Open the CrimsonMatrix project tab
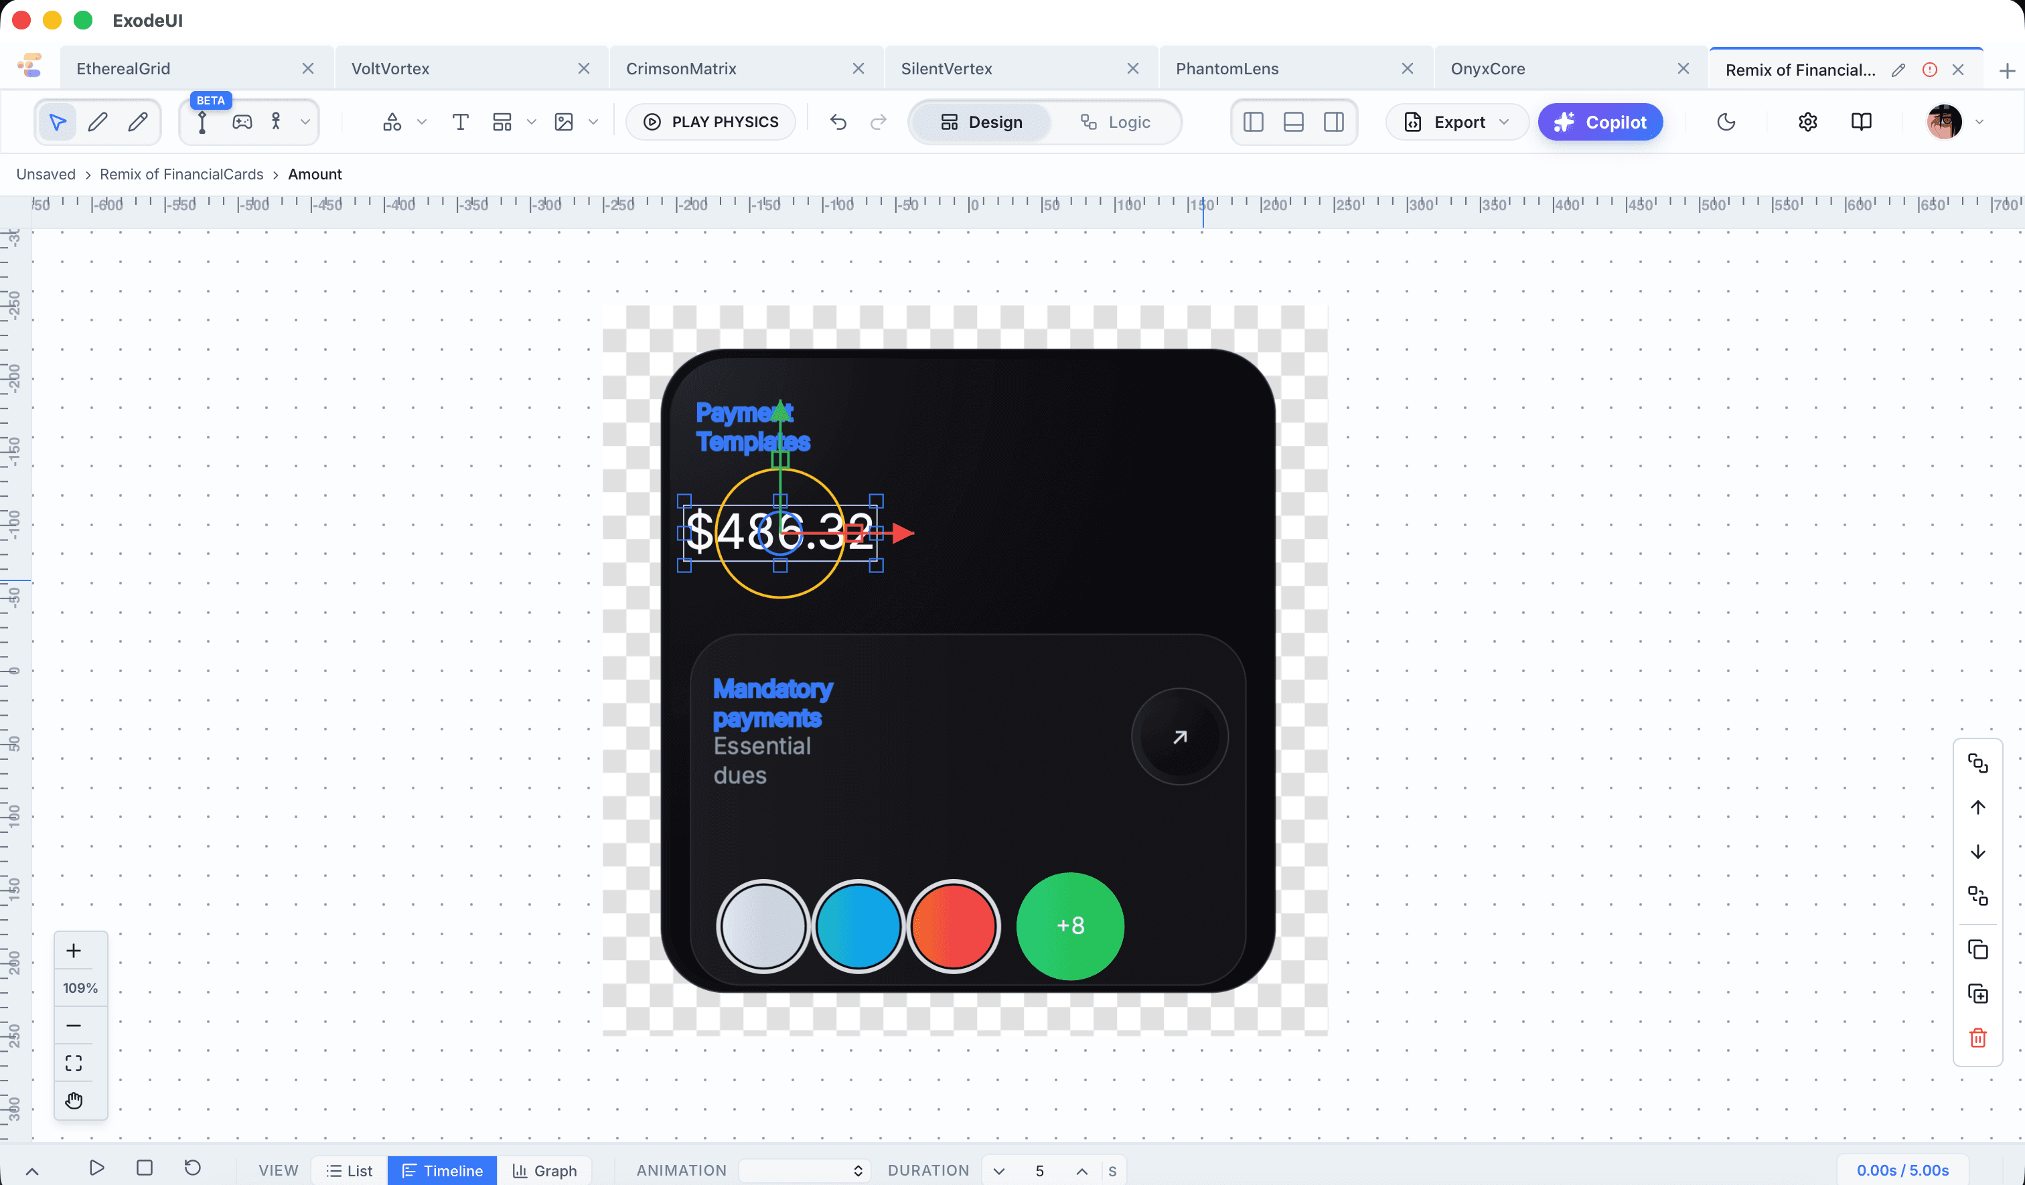Image resolution: width=2025 pixels, height=1185 pixels. tap(680, 68)
